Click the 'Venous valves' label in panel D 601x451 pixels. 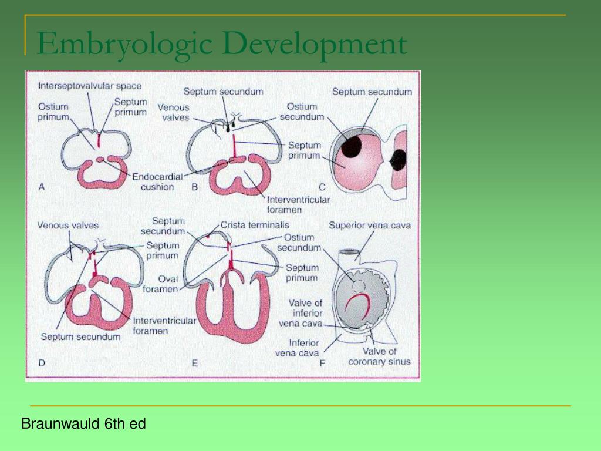tap(68, 225)
